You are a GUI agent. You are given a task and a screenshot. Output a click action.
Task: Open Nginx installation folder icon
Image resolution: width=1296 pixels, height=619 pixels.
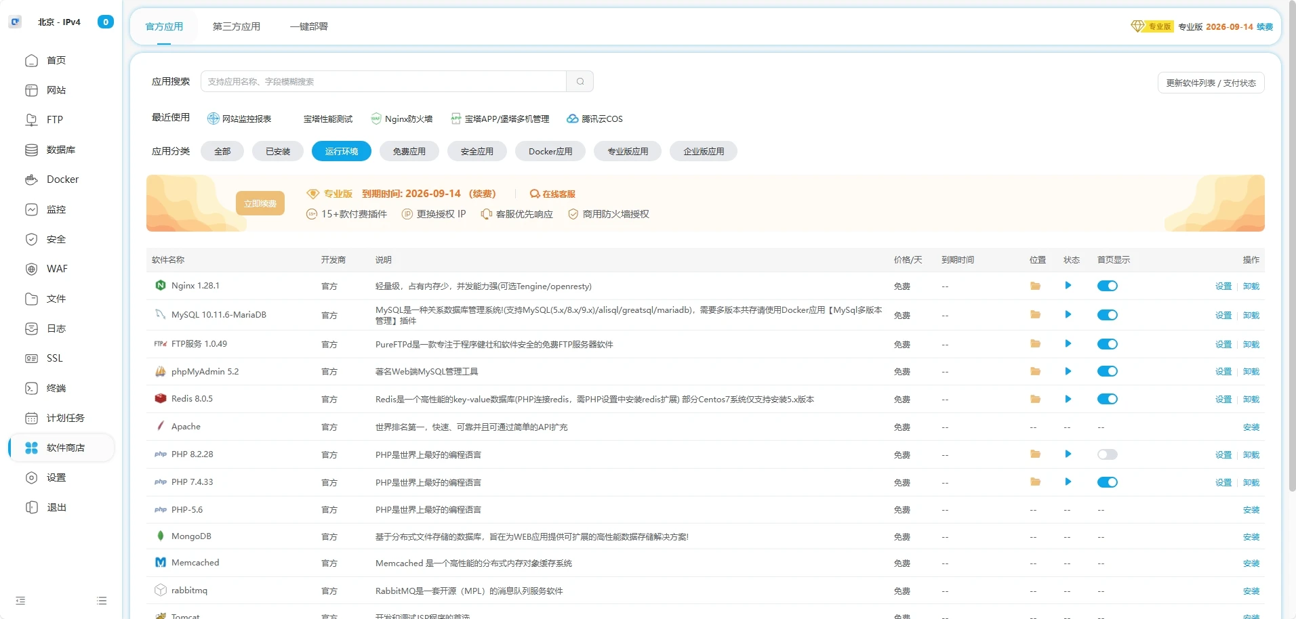[1035, 286]
